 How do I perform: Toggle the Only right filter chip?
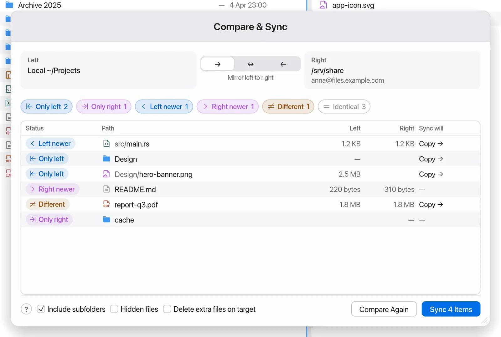pos(104,107)
